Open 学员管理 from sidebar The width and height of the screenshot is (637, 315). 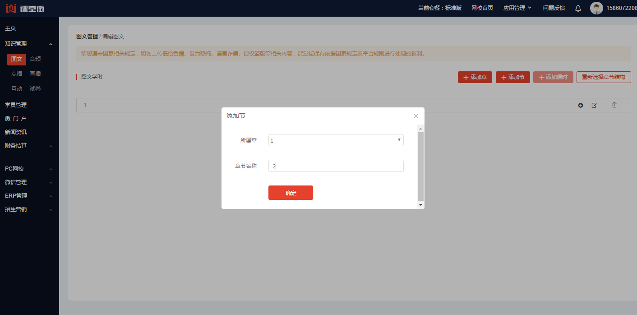click(16, 105)
